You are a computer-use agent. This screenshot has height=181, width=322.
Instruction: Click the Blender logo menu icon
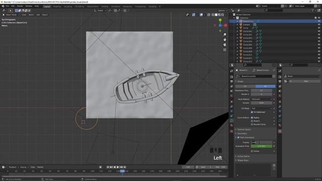[x=3, y=7]
